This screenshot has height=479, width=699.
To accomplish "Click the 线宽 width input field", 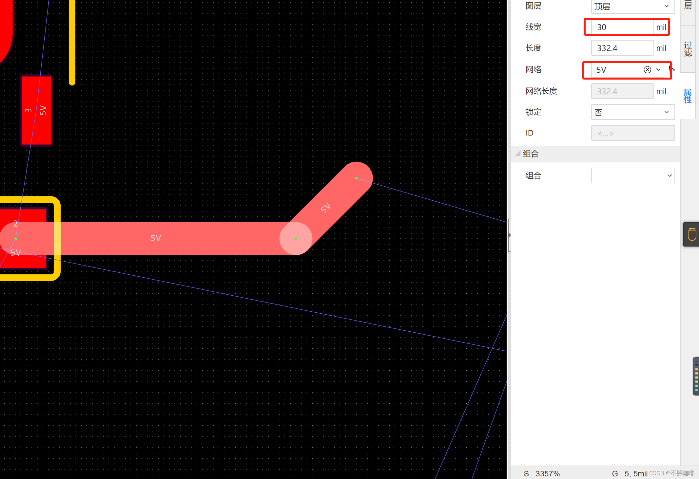I will tap(622, 27).
